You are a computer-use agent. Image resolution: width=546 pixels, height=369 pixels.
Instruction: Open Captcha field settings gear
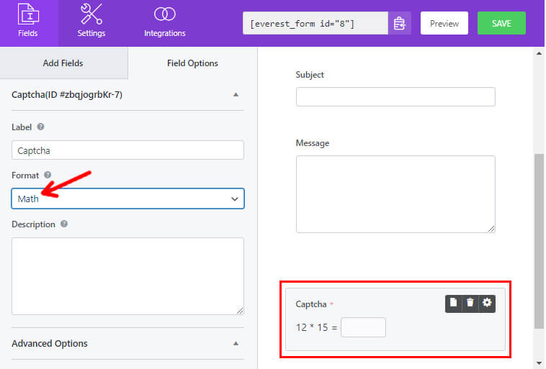point(487,303)
